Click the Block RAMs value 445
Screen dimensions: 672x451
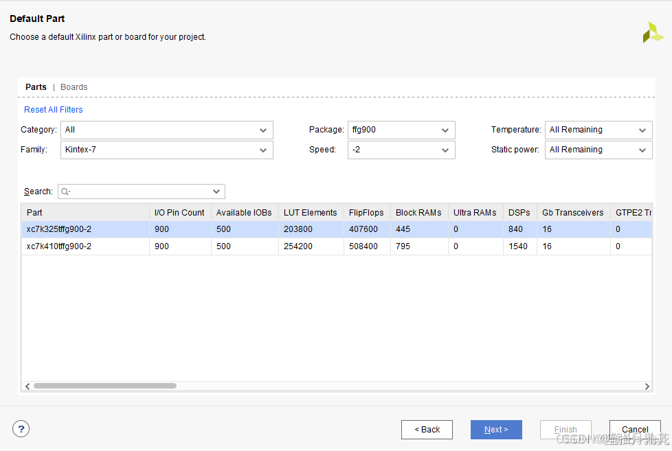coord(403,229)
